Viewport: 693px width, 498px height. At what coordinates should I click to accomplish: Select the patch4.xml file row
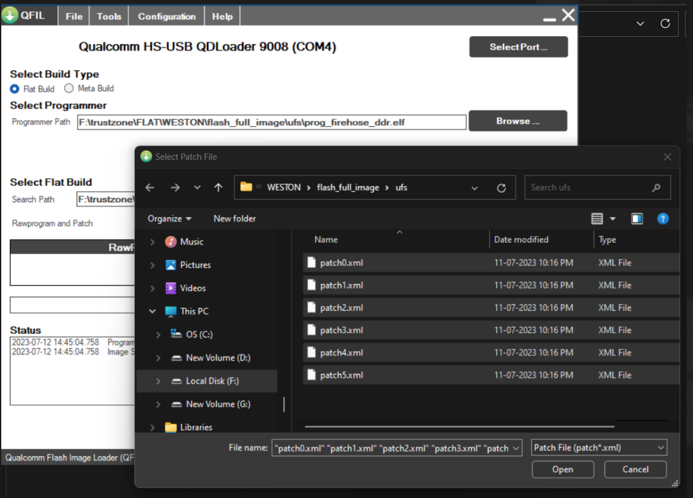click(x=491, y=353)
